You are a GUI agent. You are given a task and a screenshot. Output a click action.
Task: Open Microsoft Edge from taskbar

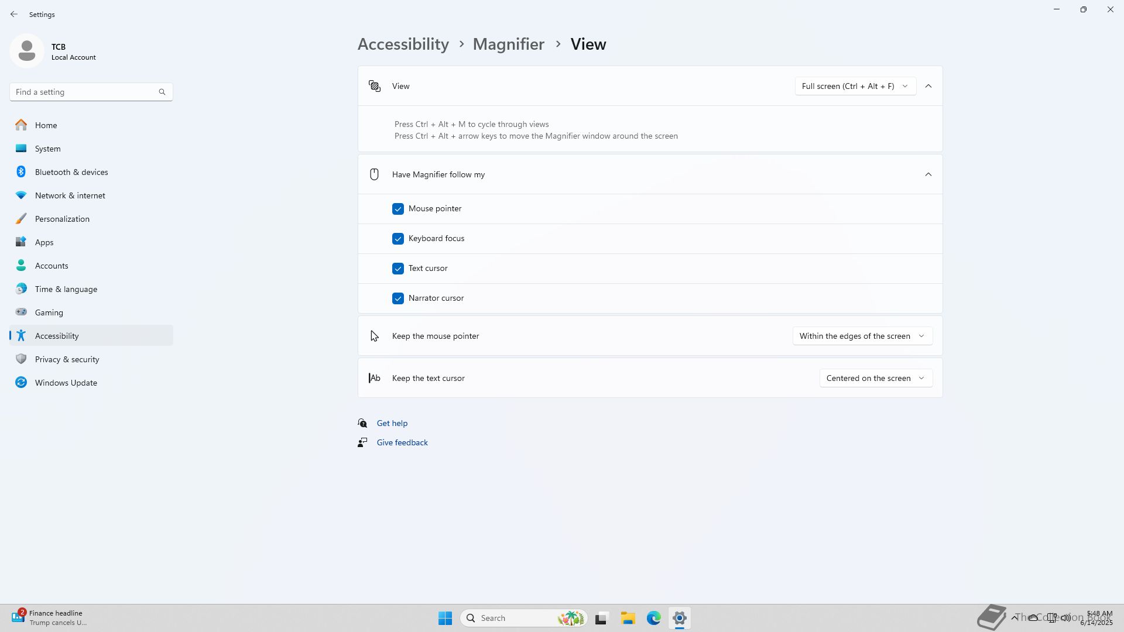653,618
